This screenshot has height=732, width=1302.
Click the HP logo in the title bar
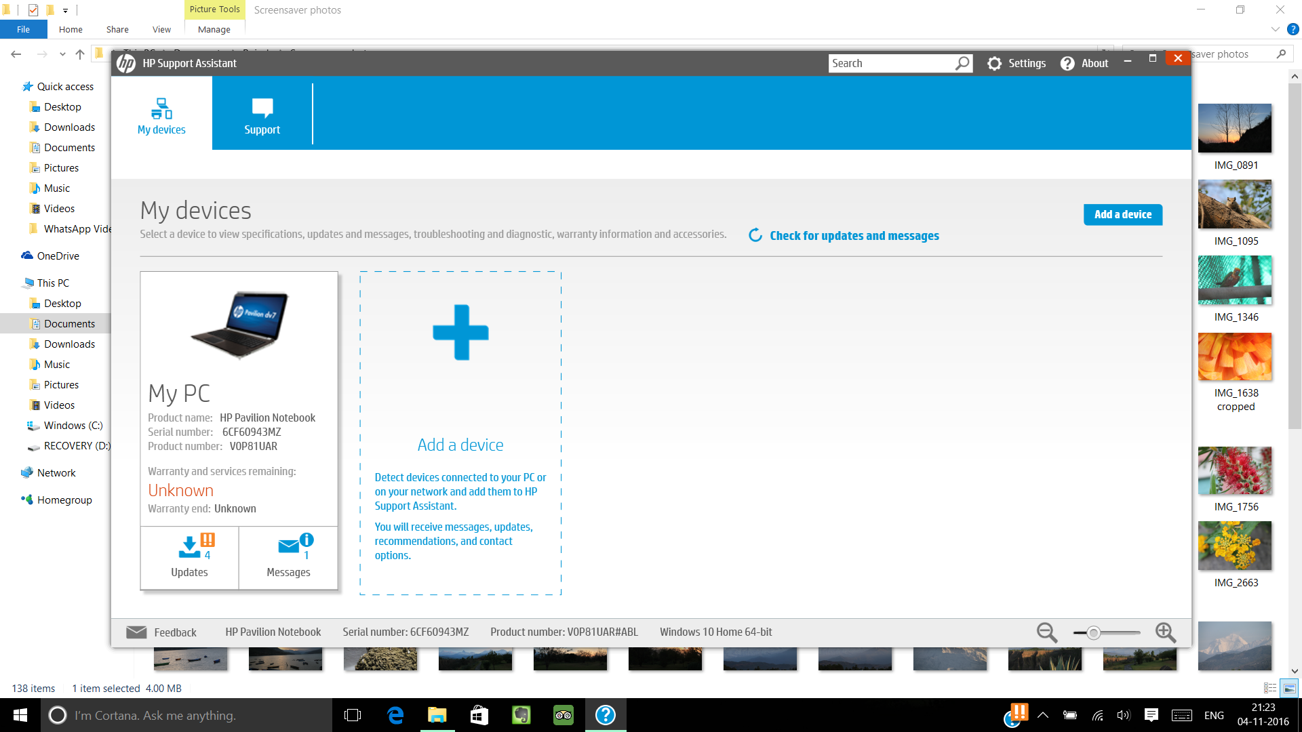tap(126, 63)
